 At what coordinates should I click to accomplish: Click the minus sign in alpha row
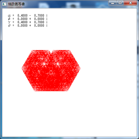pos(30,16)
